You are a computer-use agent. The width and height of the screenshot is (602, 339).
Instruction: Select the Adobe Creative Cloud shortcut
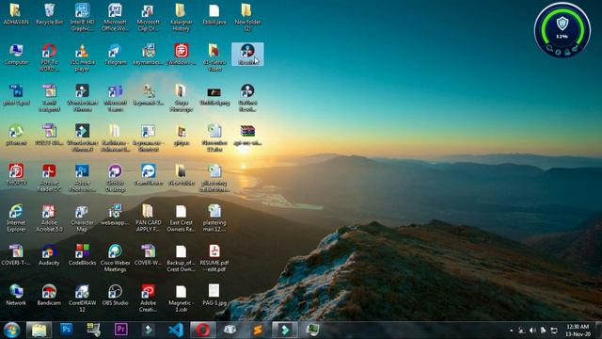[x=149, y=298]
